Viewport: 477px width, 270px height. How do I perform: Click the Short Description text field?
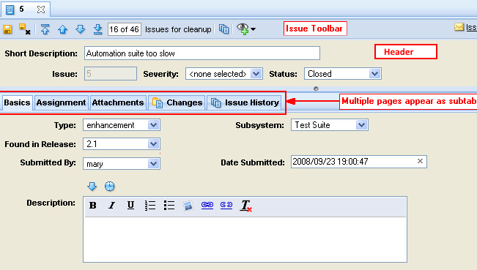[202, 53]
